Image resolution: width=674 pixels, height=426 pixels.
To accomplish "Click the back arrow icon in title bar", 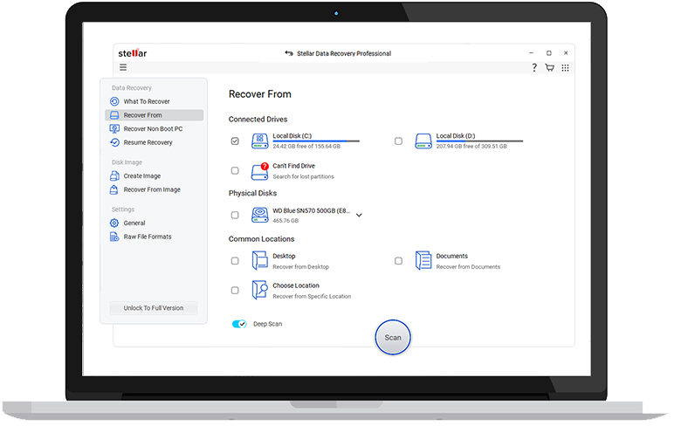I will pos(289,53).
